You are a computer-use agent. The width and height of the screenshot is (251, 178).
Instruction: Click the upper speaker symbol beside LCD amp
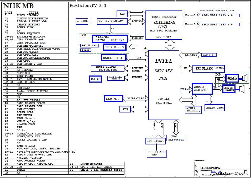point(245,78)
